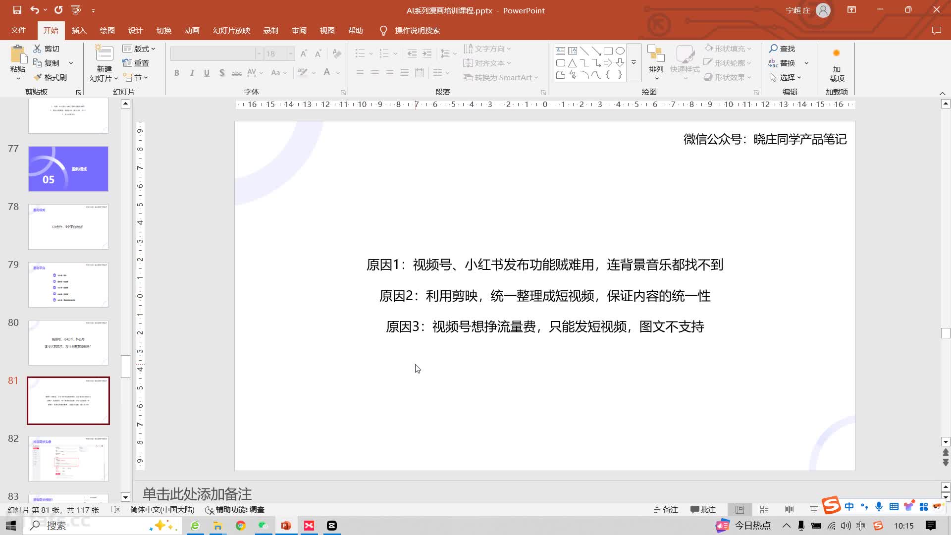Expand the shapes gallery more arrow
Image resolution: width=951 pixels, height=535 pixels.
tap(634, 63)
